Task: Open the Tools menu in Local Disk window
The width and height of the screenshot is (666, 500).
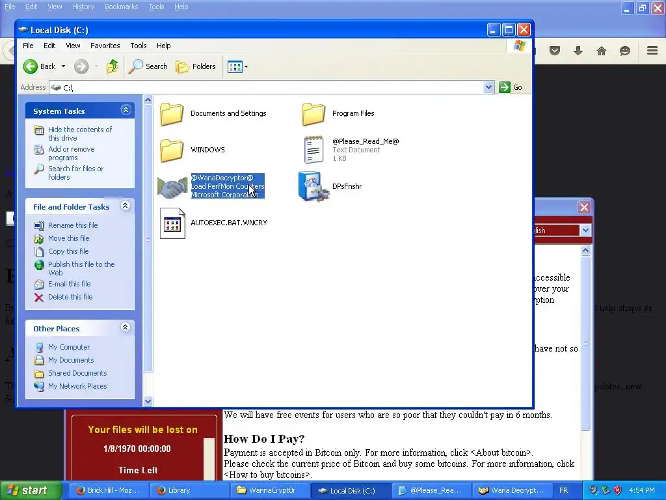Action: [139, 46]
